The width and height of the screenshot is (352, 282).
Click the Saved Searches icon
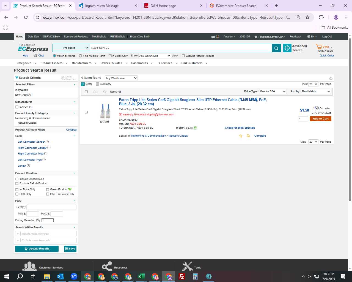63,78
